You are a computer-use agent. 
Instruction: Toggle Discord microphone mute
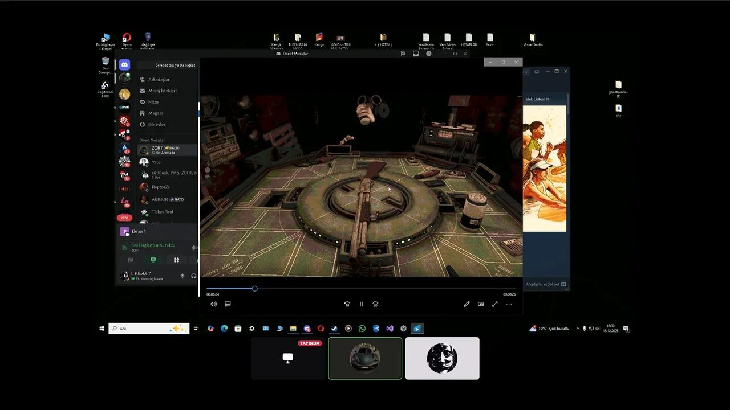point(182,276)
